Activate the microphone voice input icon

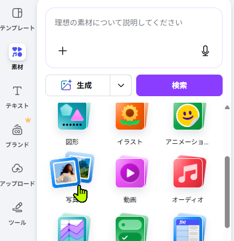pyautogui.click(x=205, y=51)
